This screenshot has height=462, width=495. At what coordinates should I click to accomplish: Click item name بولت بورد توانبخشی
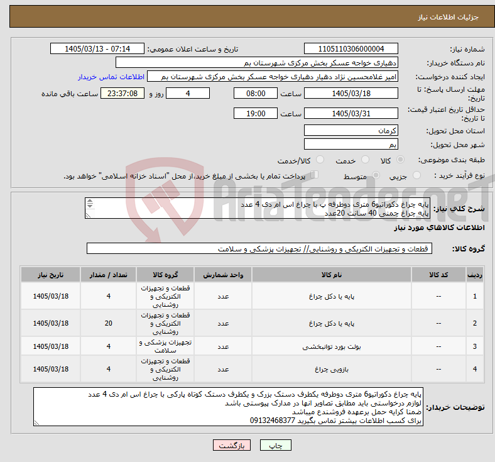coord(332,346)
